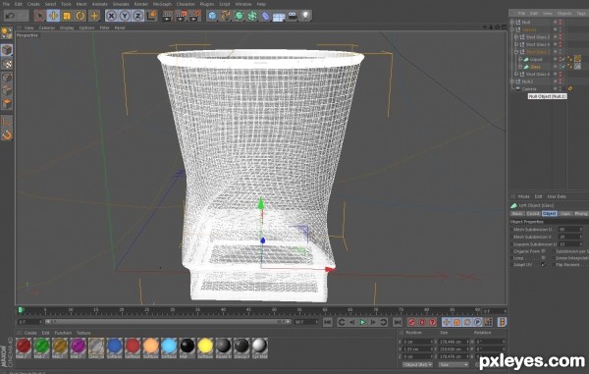Go to end of animation
The image size is (589, 374).
coord(398,322)
